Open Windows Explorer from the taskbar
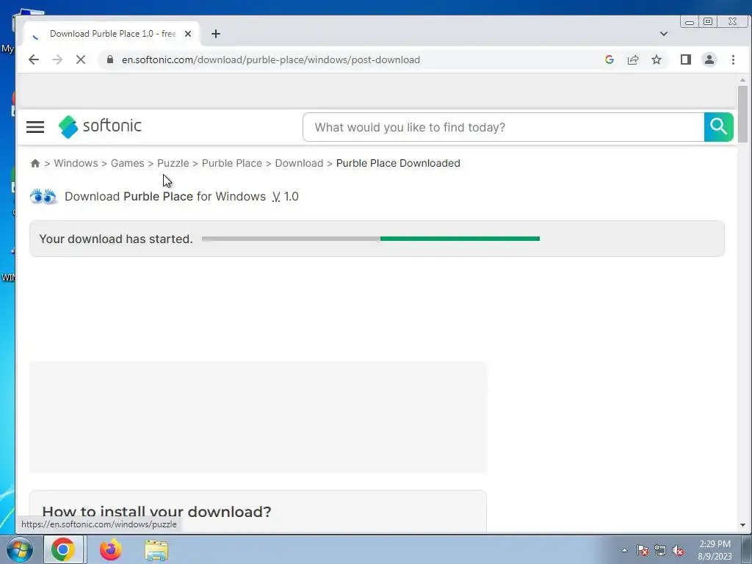This screenshot has height=564, width=752. tap(157, 550)
